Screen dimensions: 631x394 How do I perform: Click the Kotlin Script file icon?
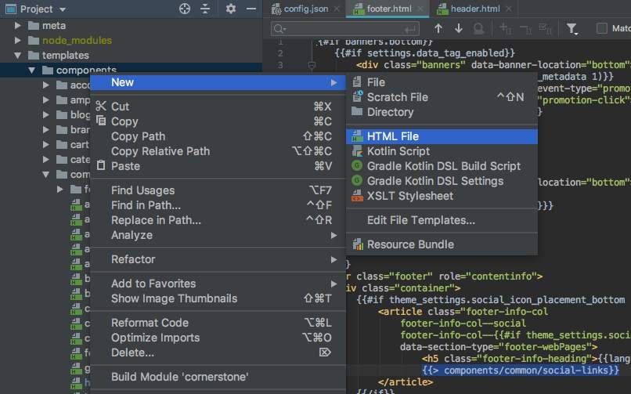(x=357, y=151)
